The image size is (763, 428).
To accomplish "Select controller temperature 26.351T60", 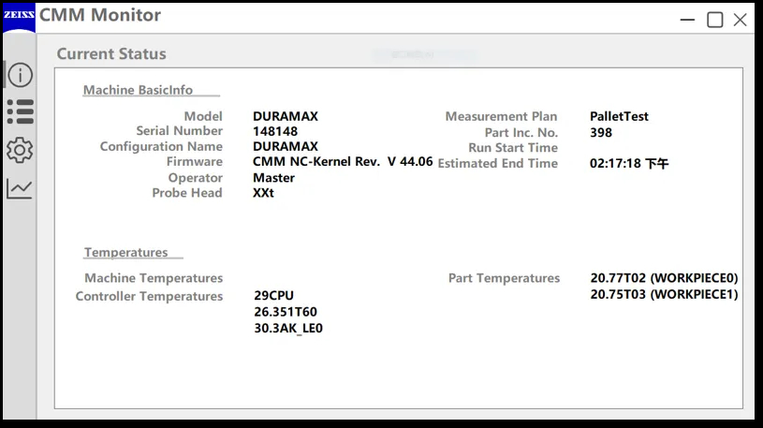I will click(x=286, y=312).
